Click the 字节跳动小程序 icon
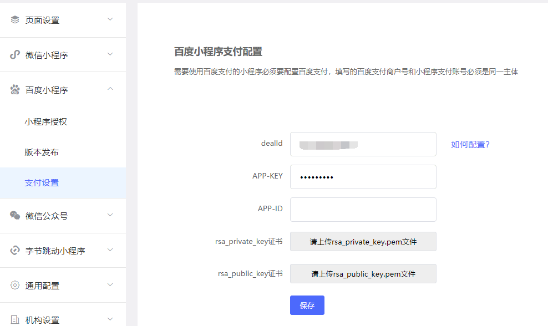Screen dimensions: 548x326 (14, 250)
